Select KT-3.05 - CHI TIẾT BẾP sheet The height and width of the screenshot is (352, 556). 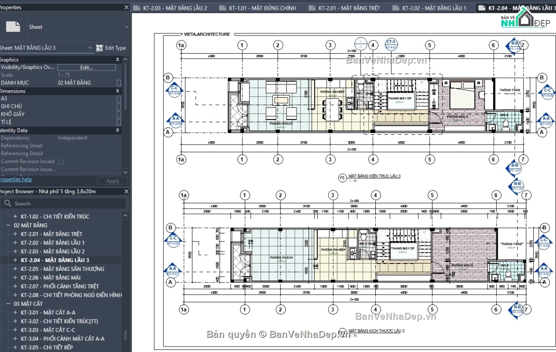47,347
